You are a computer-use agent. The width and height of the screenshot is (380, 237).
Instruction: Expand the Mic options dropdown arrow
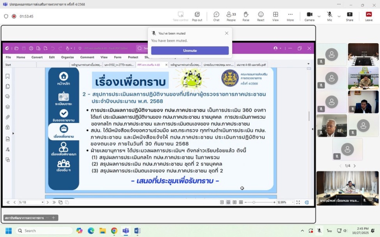point(339,16)
